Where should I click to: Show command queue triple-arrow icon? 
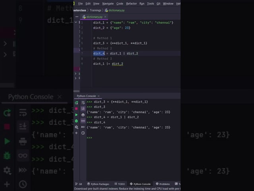tap(83, 127)
